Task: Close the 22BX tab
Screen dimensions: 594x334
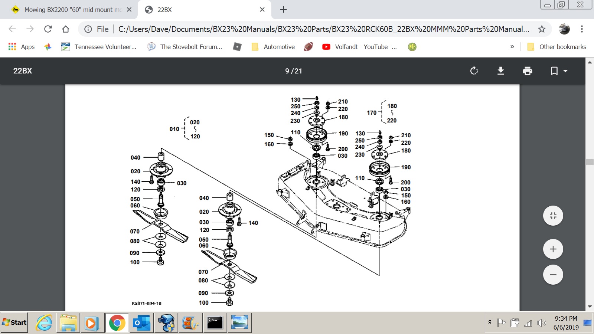Action: tap(262, 10)
